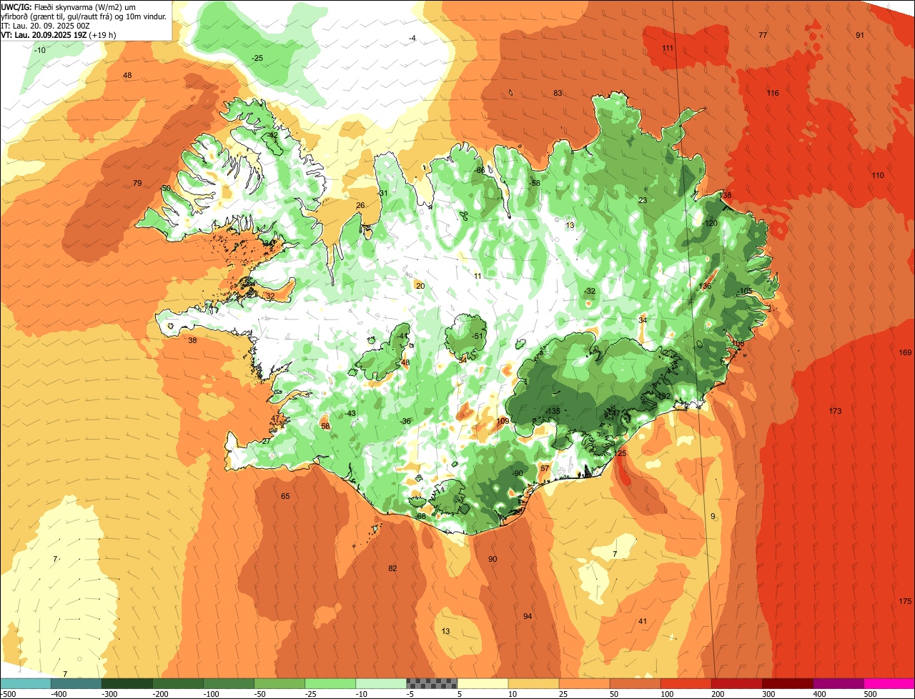Select the map value -135 on Vatnajökull glacier
915x699 pixels.
553,412
